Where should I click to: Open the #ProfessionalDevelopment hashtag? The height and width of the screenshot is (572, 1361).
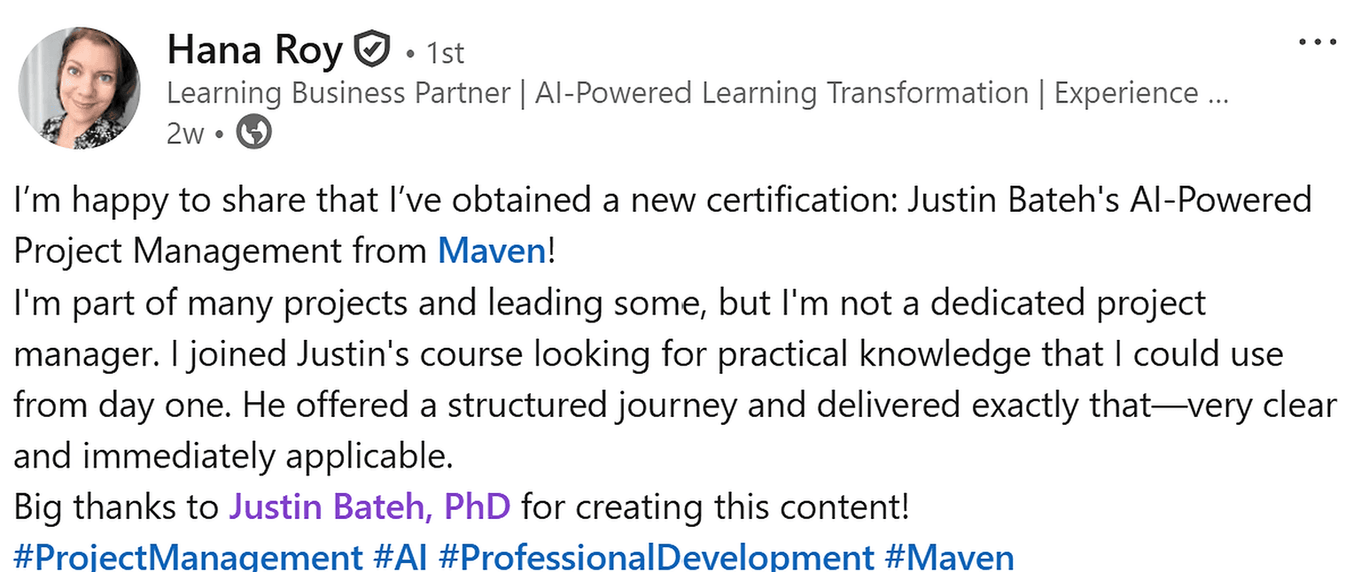[656, 558]
